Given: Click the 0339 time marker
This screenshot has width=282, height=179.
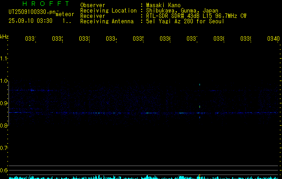Looking at the screenshot, I should [246, 38].
